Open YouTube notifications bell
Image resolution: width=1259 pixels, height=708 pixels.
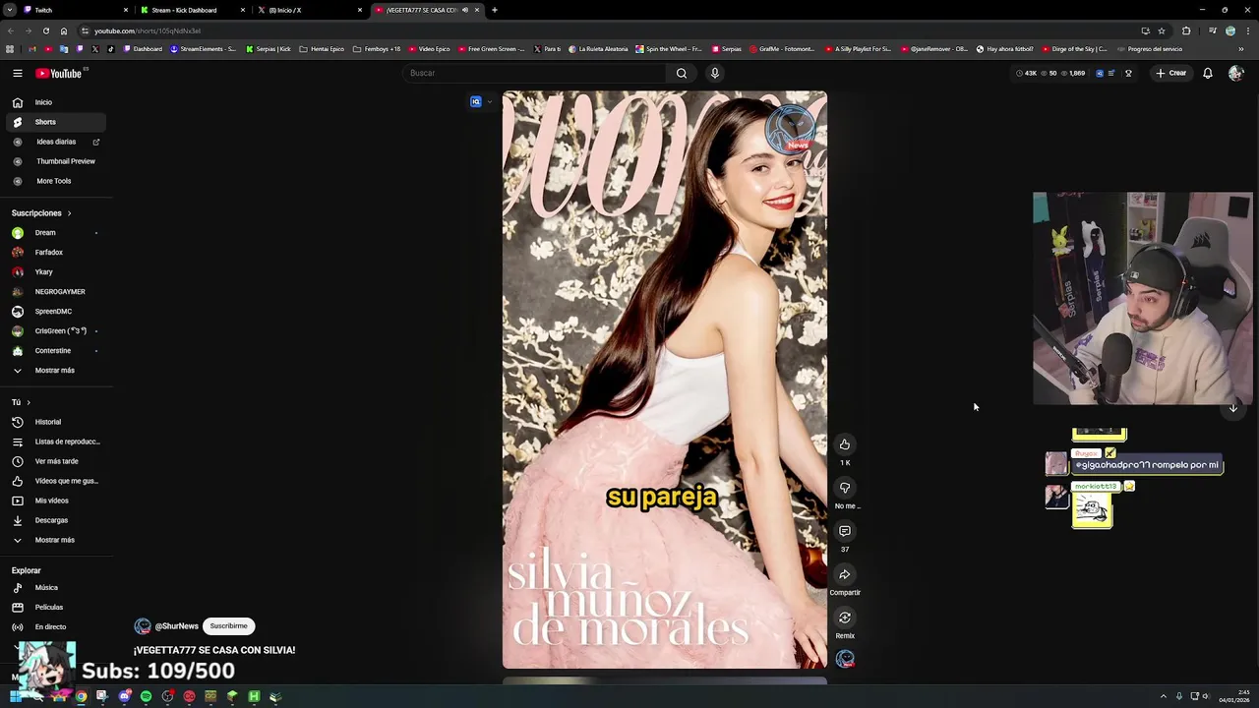(x=1207, y=73)
